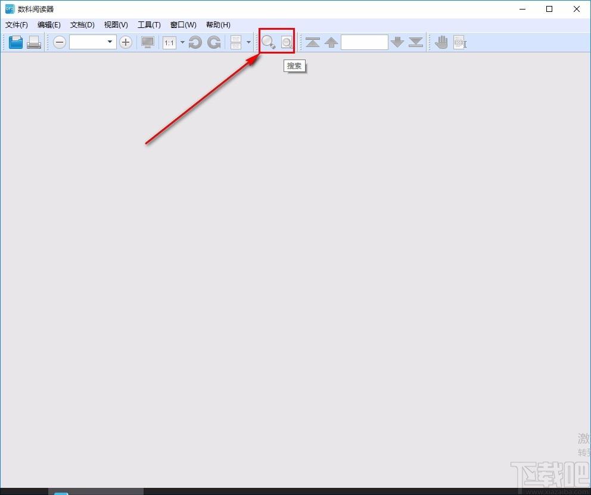
Task: Click the zoom out minus button
Action: [60, 42]
